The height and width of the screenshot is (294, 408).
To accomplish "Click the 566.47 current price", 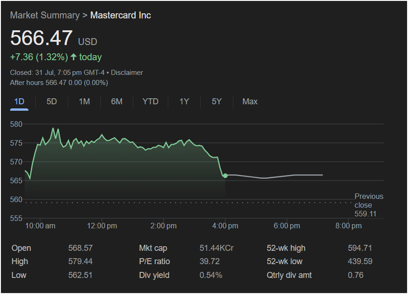I will click(41, 38).
